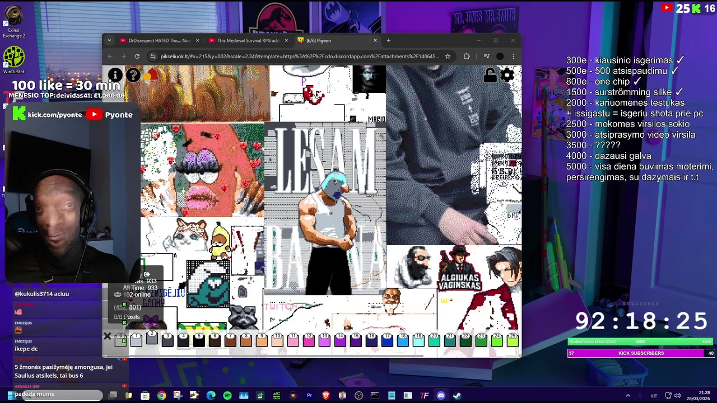This screenshot has width=717, height=403.
Task: Open the browser three-dot menu
Action: point(513,56)
